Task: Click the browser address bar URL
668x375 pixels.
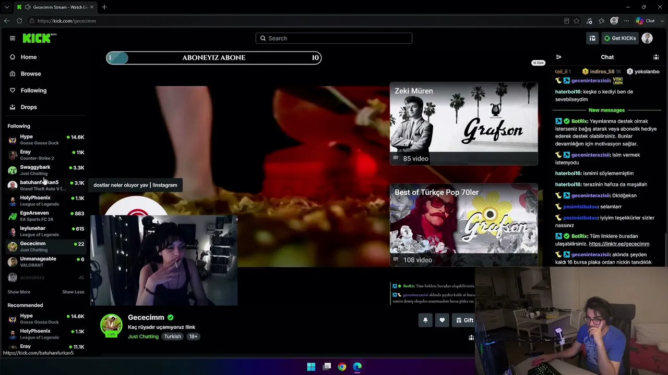Action: tap(66, 21)
